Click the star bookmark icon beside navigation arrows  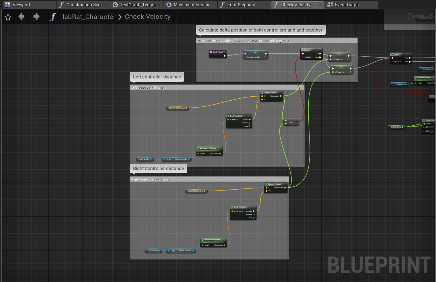(x=8, y=17)
